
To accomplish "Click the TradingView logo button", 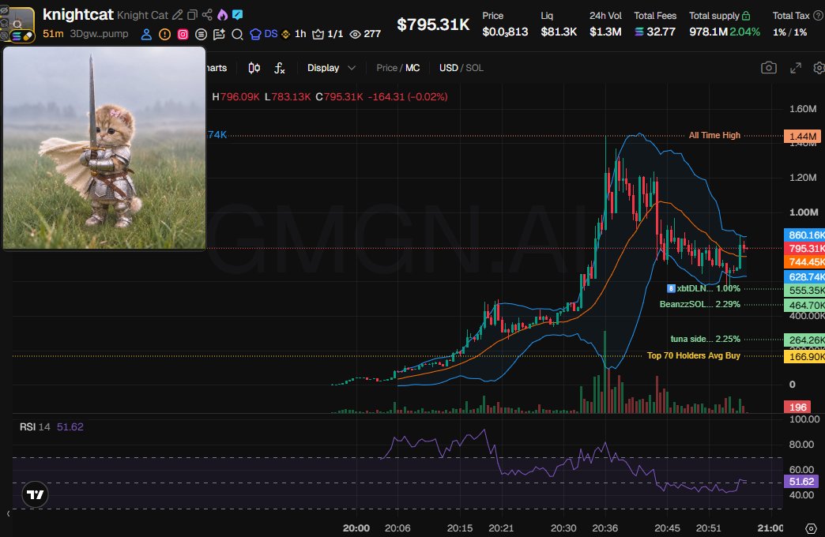I will pyautogui.click(x=36, y=494).
